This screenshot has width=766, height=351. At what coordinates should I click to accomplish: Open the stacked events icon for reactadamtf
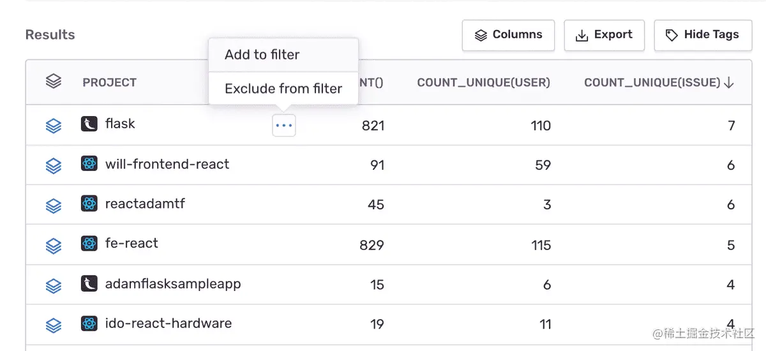(x=54, y=205)
